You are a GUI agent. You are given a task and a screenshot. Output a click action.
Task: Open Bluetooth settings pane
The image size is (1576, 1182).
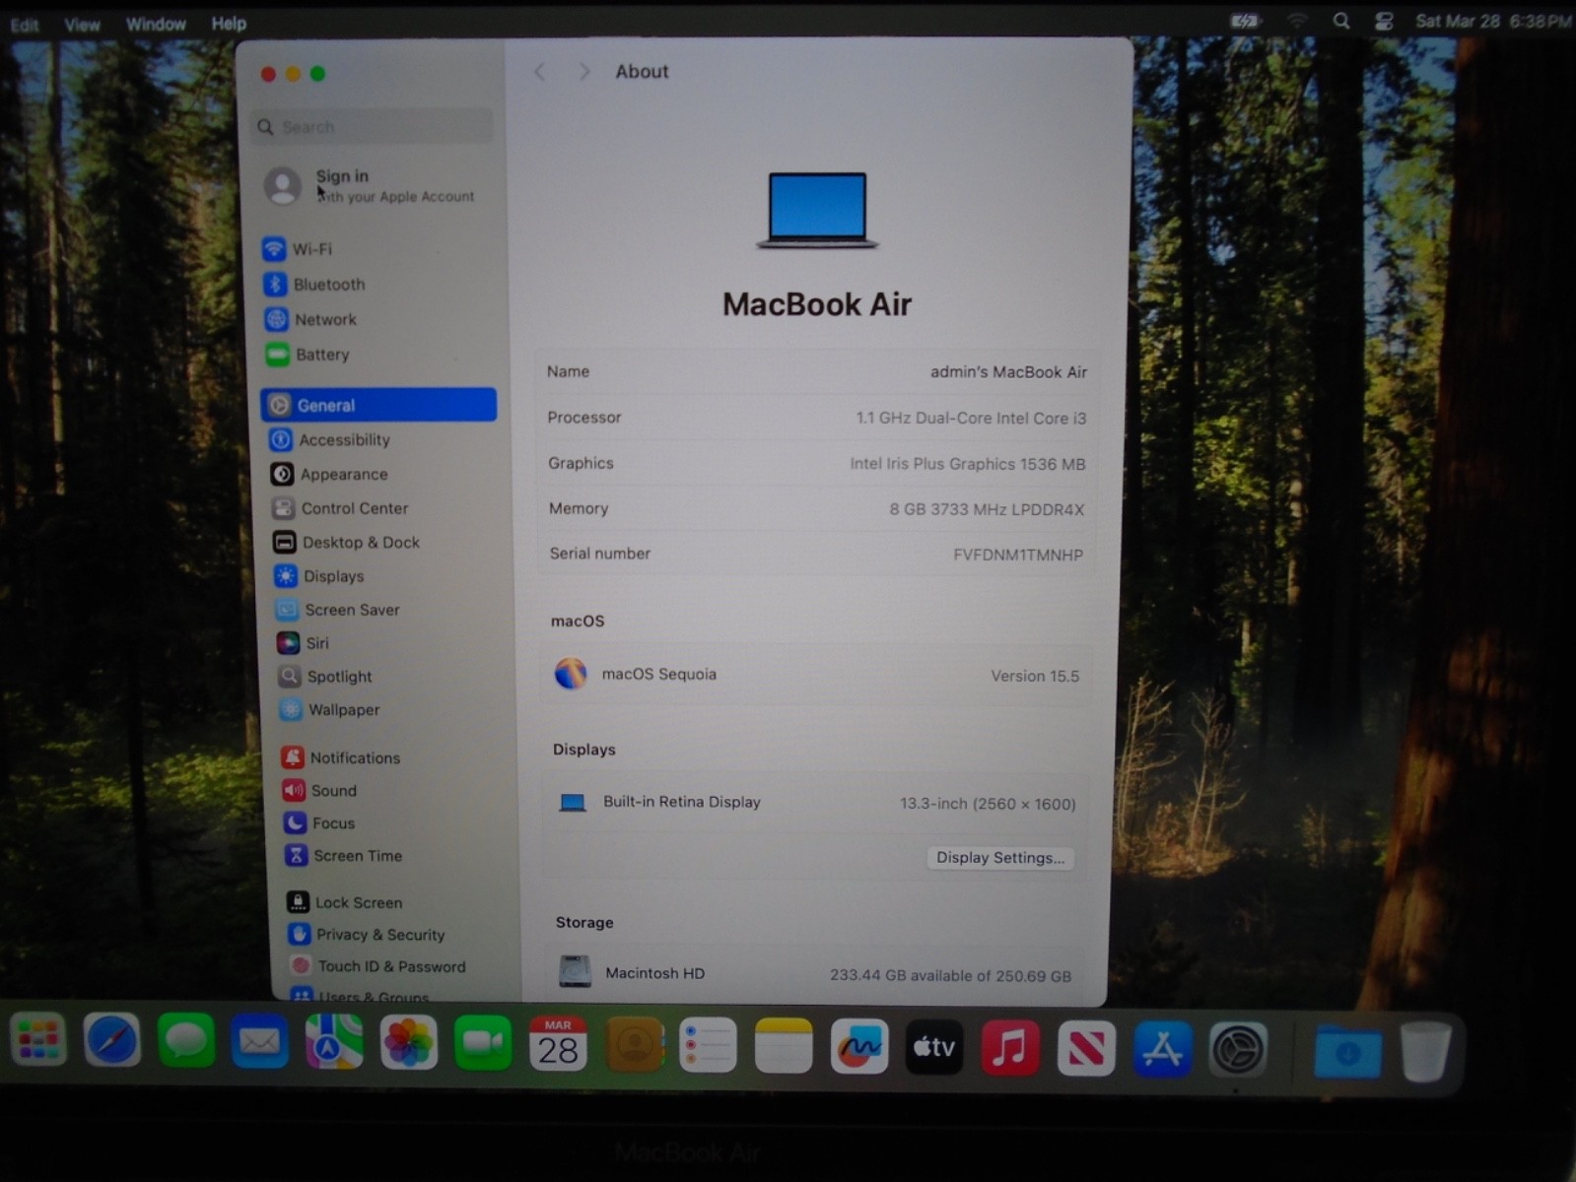pyautogui.click(x=314, y=285)
